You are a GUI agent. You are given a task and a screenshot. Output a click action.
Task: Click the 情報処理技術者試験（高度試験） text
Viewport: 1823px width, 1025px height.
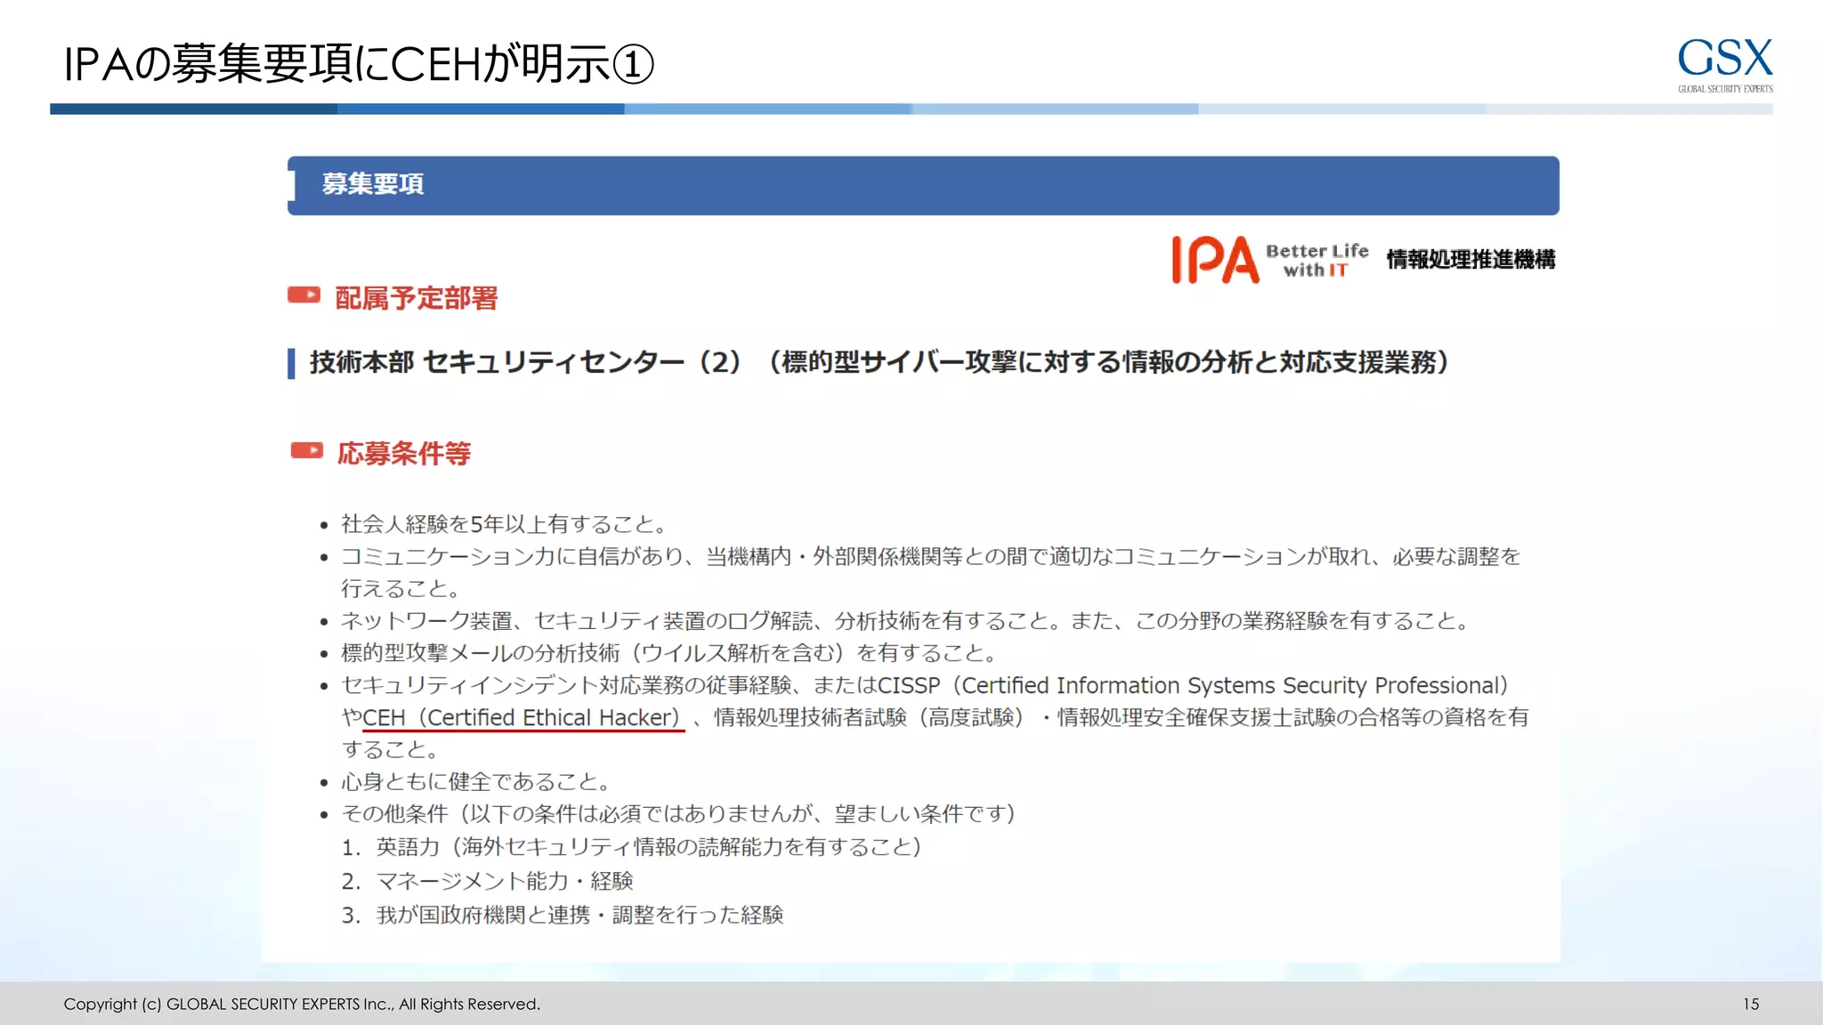point(870,717)
